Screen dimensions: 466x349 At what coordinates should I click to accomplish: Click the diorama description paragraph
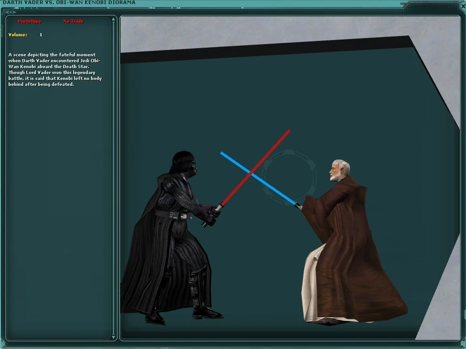(55, 70)
